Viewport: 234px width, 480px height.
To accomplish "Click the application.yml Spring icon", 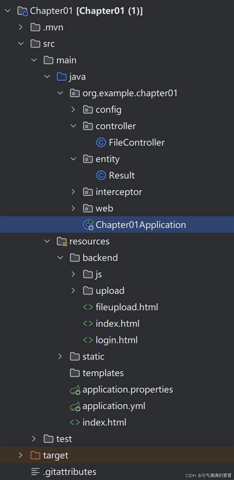I will click(x=75, y=406).
